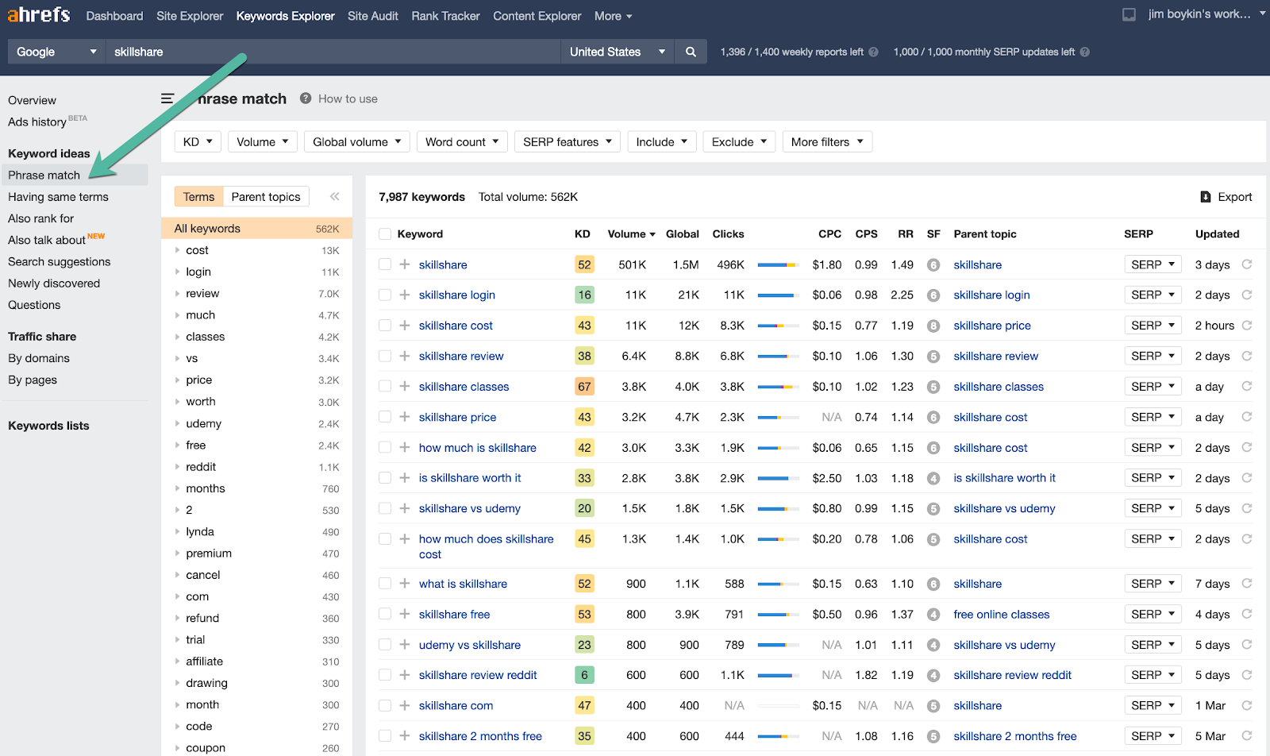Tick the select-all Keyword header checkbox
Screen dimensions: 1270x756
(x=385, y=234)
